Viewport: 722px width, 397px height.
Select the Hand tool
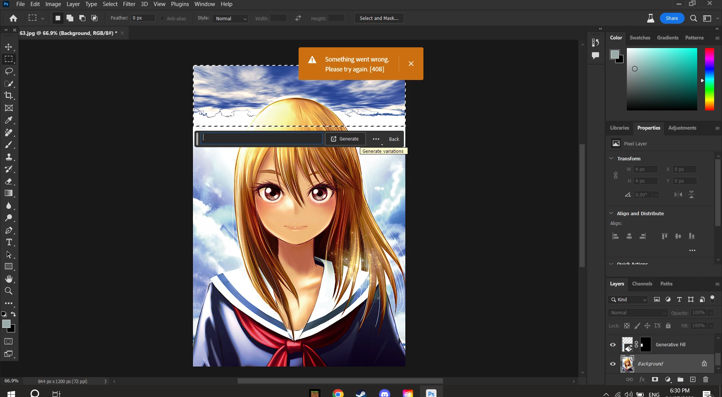pyautogui.click(x=9, y=279)
